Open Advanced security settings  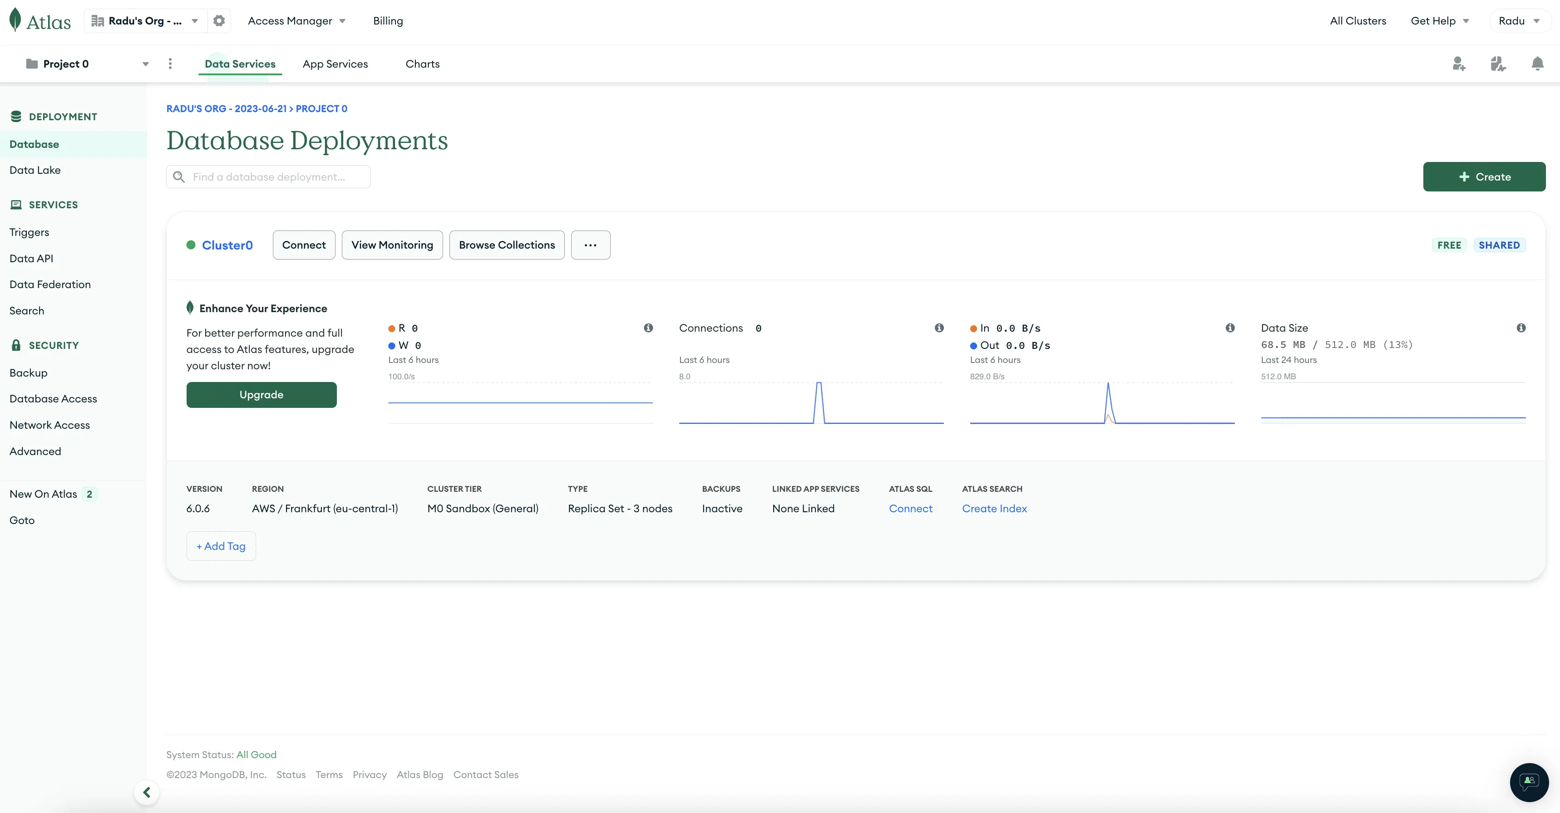point(35,451)
